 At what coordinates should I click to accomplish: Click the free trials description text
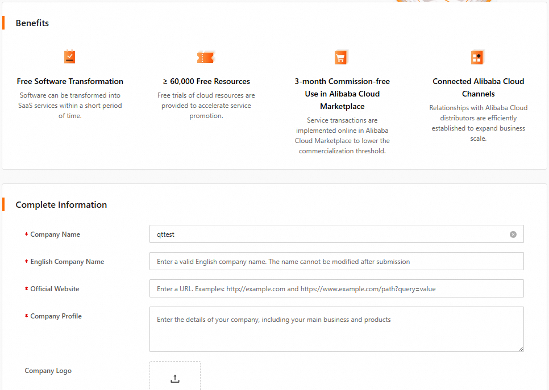(206, 105)
